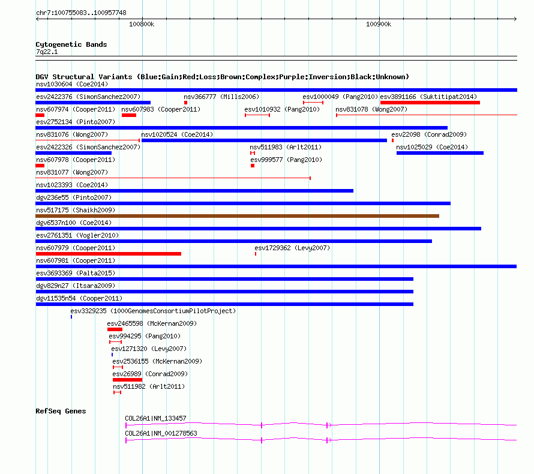Select the Cytogenetic Bands track title
534x474 pixels.
pos(71,44)
